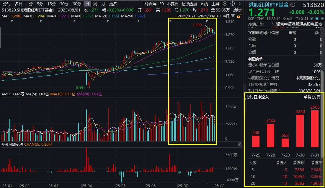Select the 画线 drawing tool
Viewport: 325px width, 188px height.
pos(205,3)
